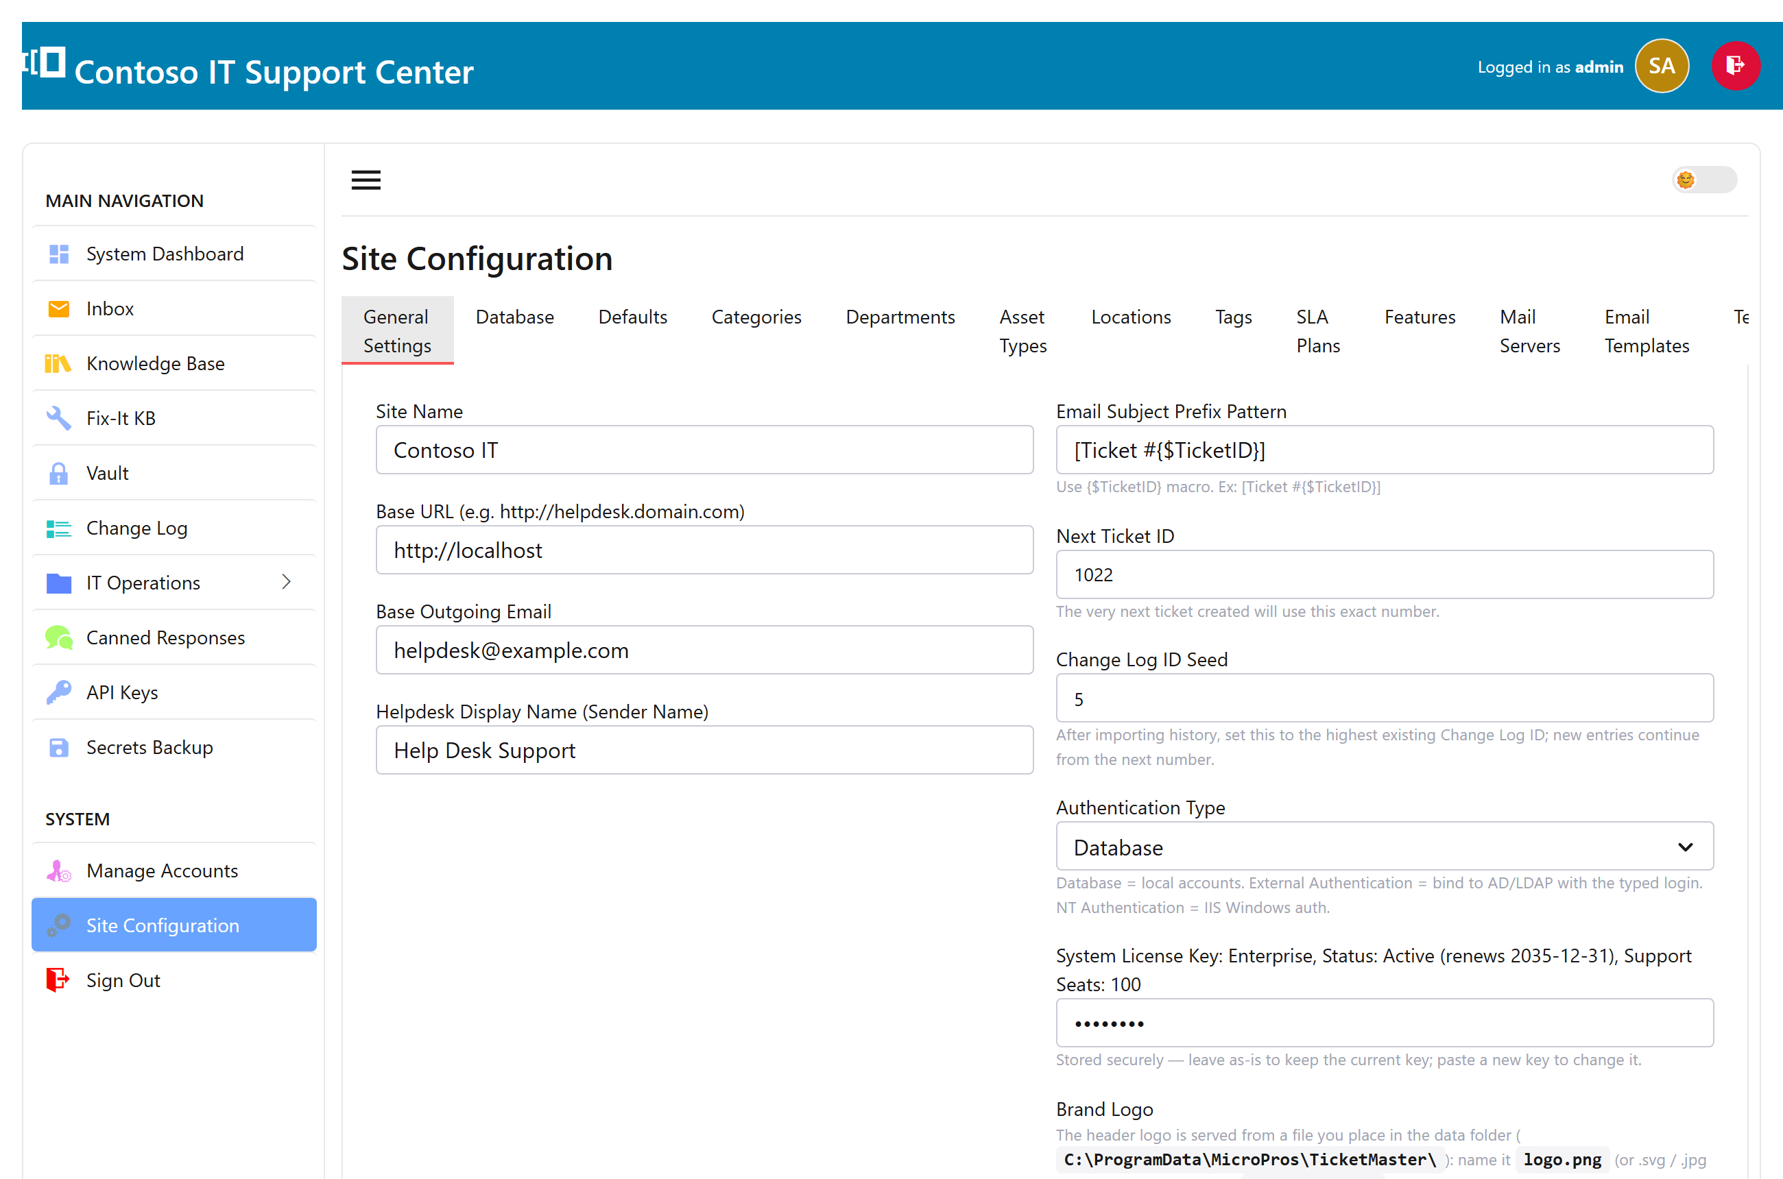Click the red logout icon in header
The width and height of the screenshot is (1783, 1179).
click(1735, 66)
